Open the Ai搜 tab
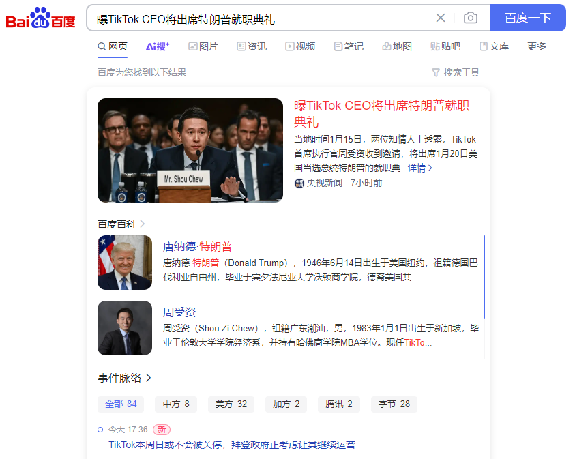The image size is (575, 459). pyautogui.click(x=158, y=46)
